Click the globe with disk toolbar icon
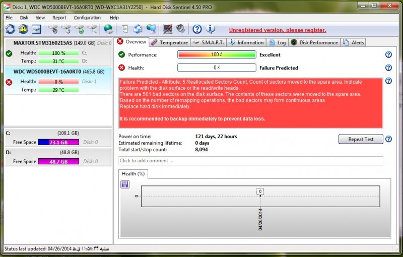This screenshot has height=257, width=403. (x=108, y=29)
